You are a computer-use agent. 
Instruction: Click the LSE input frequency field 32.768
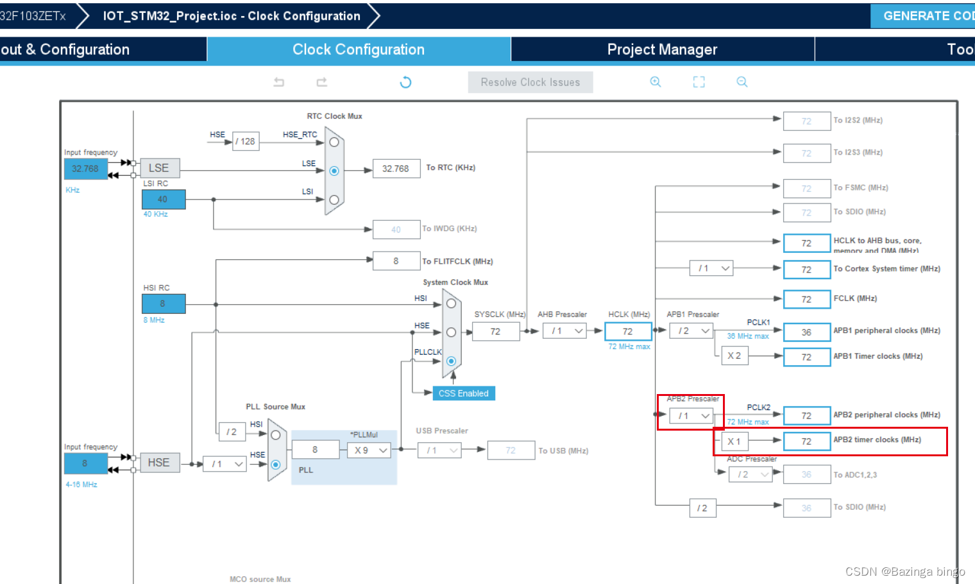point(86,169)
